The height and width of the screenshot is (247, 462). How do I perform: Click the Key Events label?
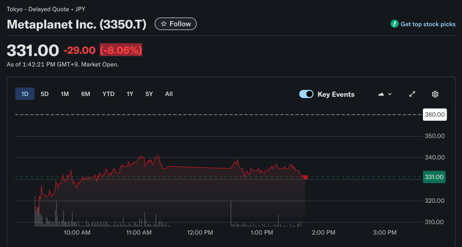tap(336, 94)
